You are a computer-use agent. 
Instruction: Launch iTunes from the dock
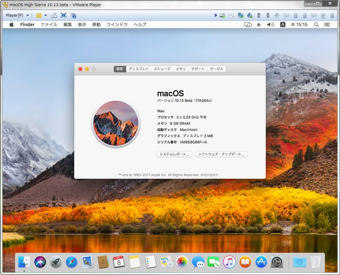click(x=229, y=262)
